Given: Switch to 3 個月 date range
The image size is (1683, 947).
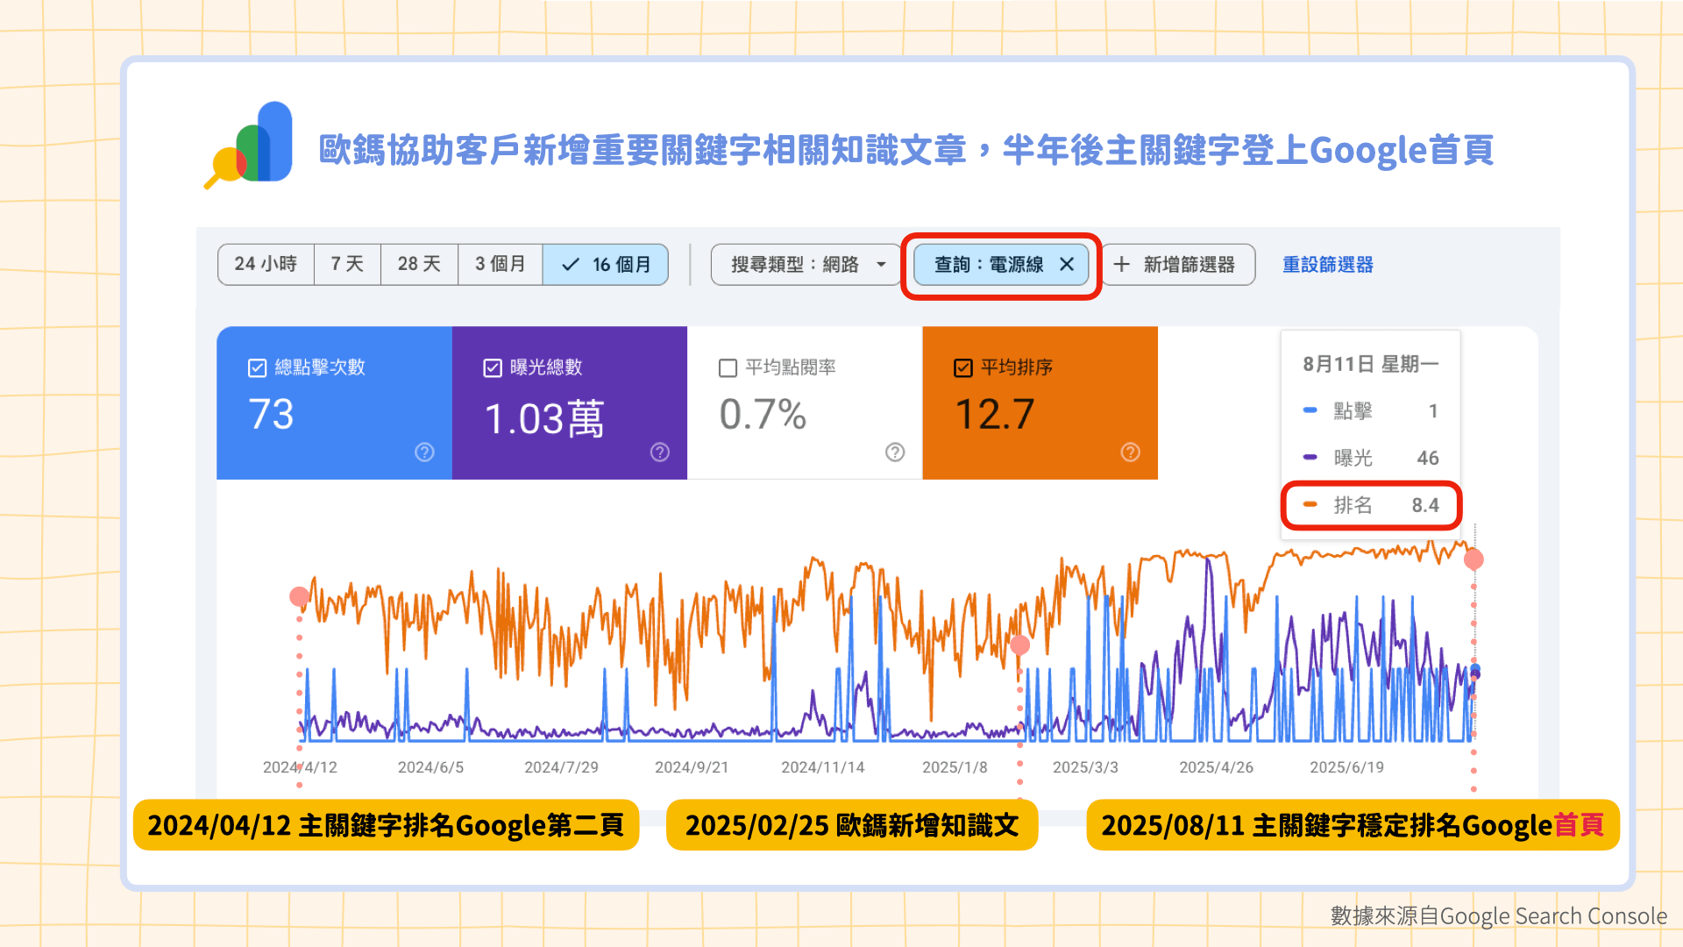Looking at the screenshot, I should point(500,264).
